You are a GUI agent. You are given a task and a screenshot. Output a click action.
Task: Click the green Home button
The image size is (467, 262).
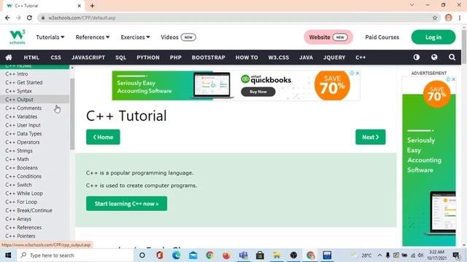[103, 137]
